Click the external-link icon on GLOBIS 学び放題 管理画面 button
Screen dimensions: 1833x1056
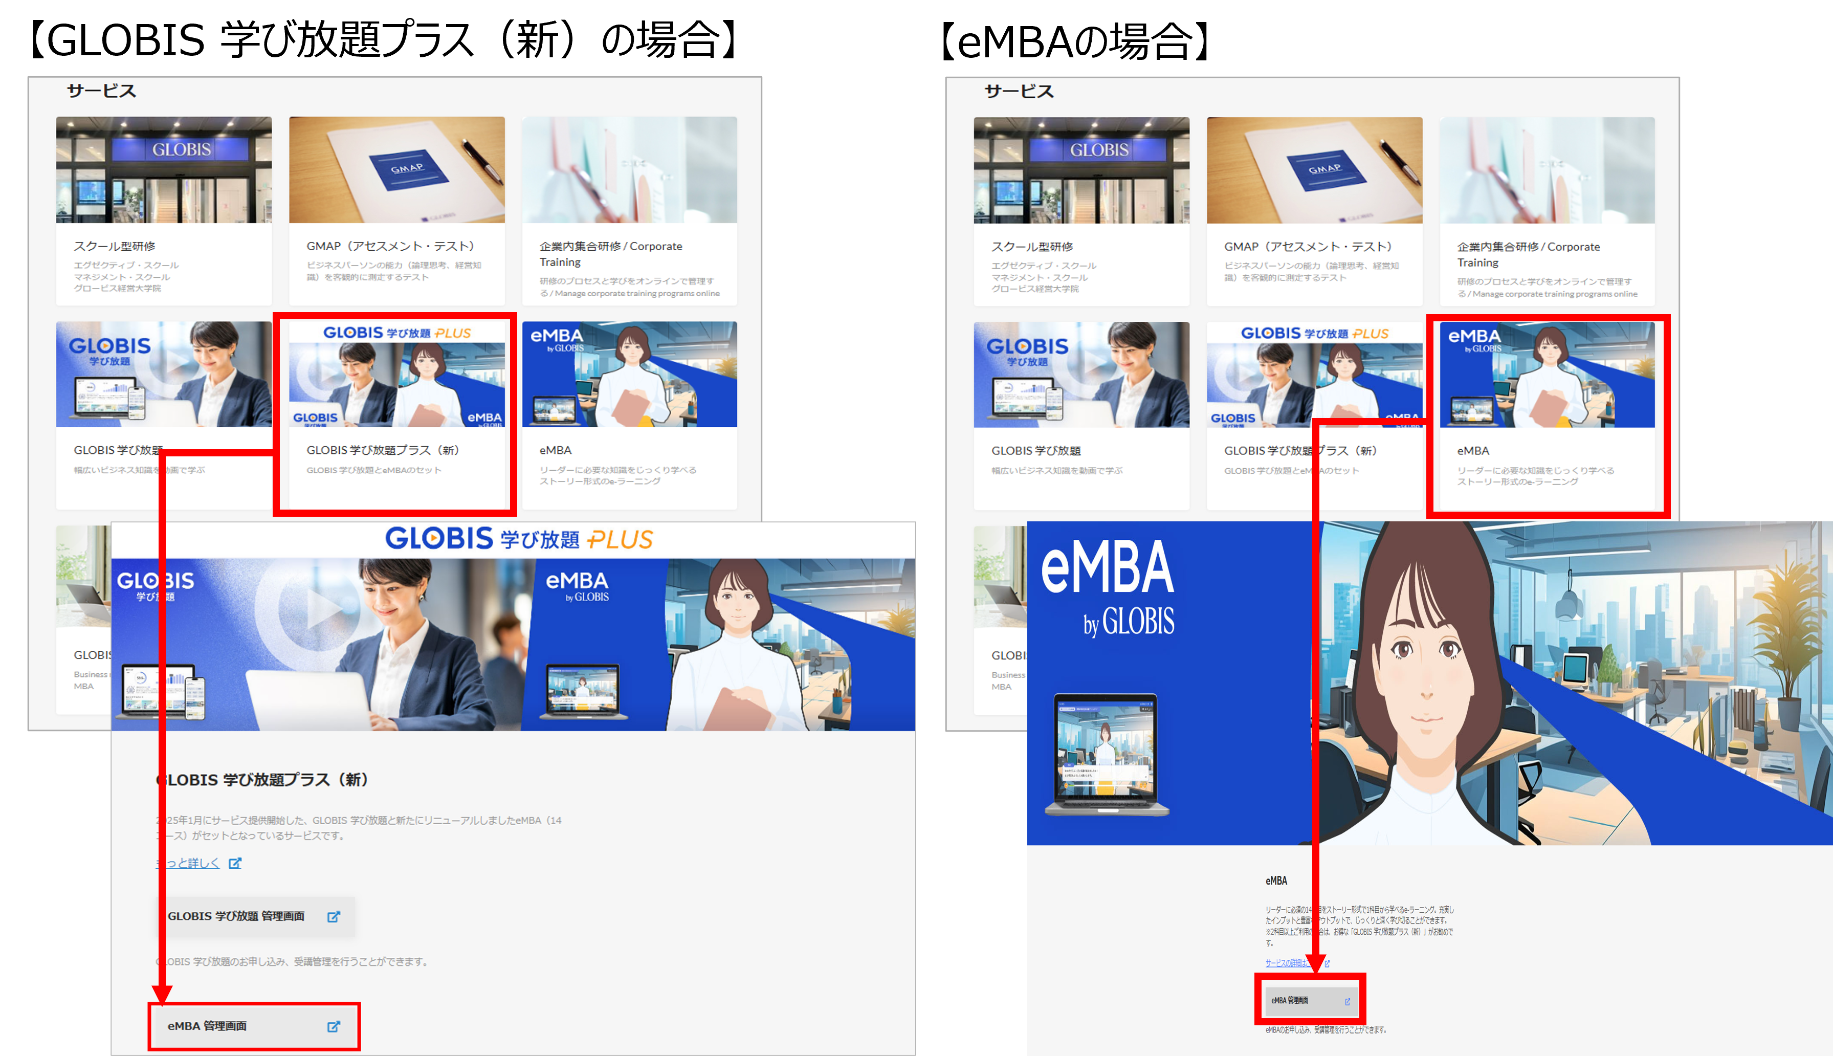pos(333,916)
